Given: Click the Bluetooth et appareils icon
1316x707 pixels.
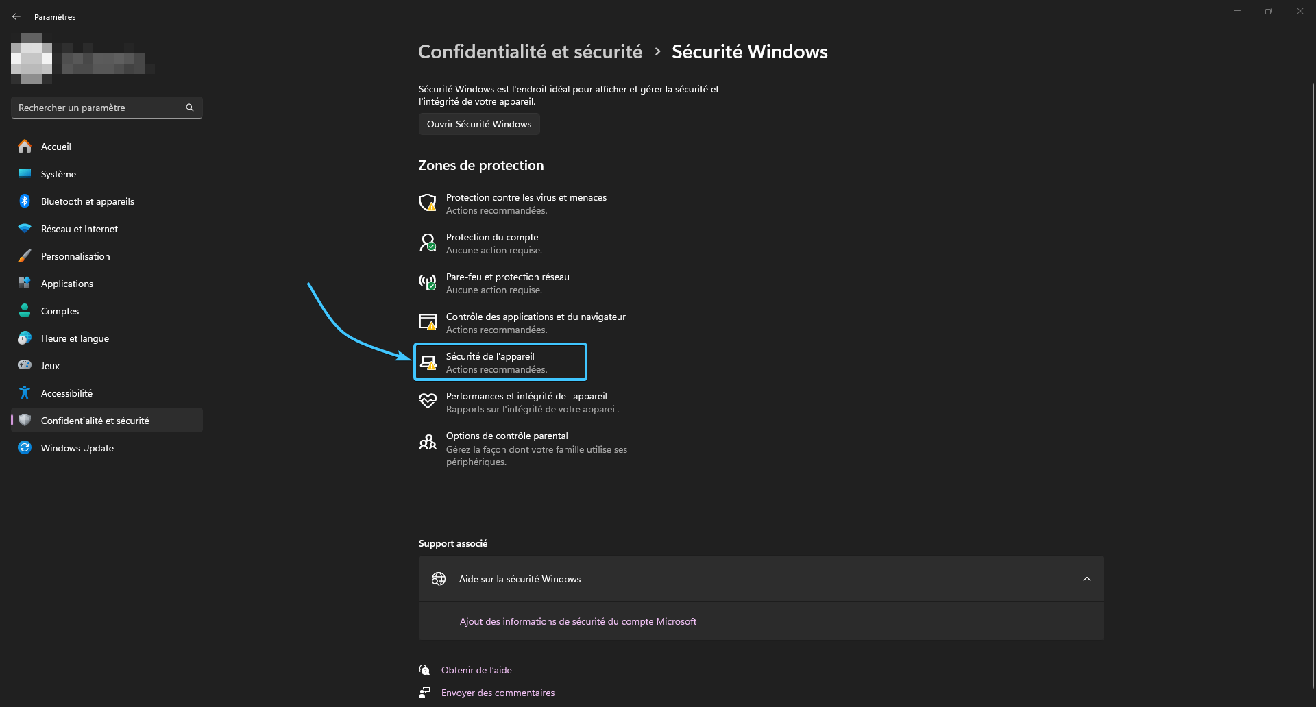Looking at the screenshot, I should 25,201.
